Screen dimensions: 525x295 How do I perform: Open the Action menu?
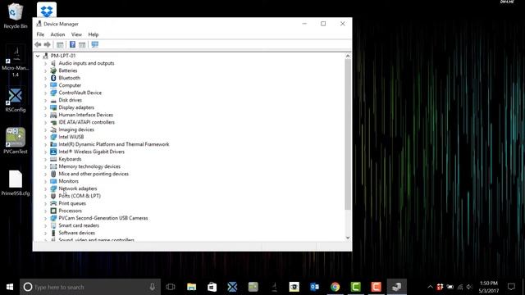[x=57, y=34]
